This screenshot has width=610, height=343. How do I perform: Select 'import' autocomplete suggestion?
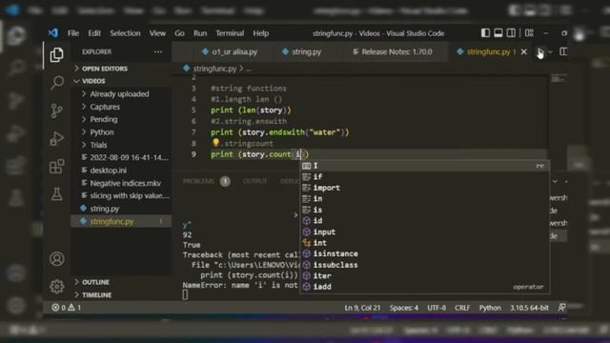(x=425, y=188)
